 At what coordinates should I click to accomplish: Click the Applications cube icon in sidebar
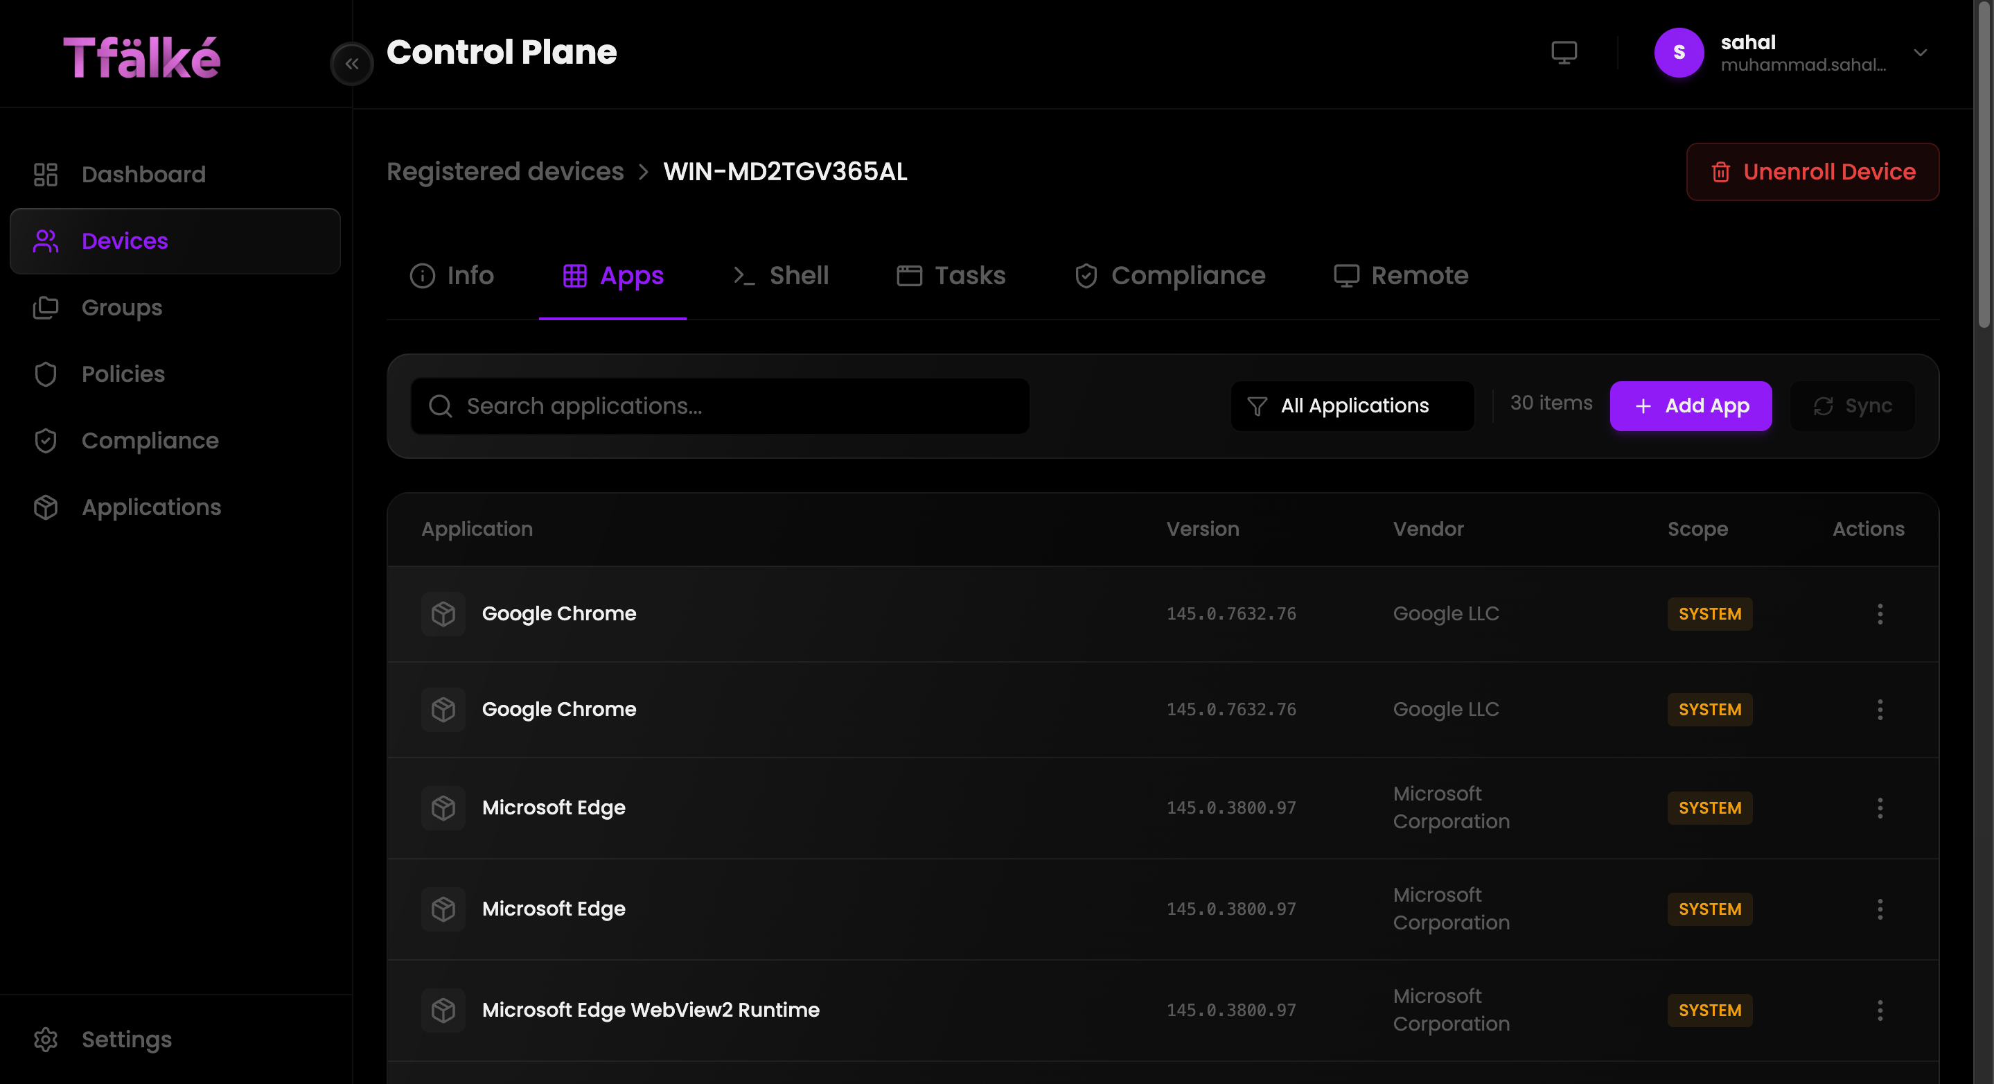click(46, 507)
